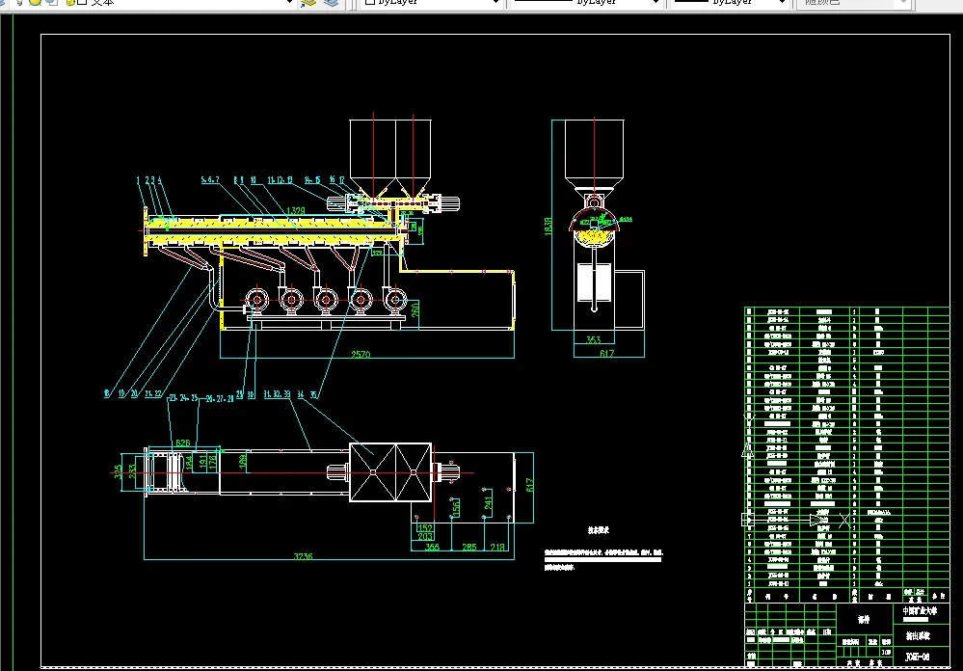This screenshot has height=671, width=963.
Task: Select the vertical 233 dimension
Action: 133,471
